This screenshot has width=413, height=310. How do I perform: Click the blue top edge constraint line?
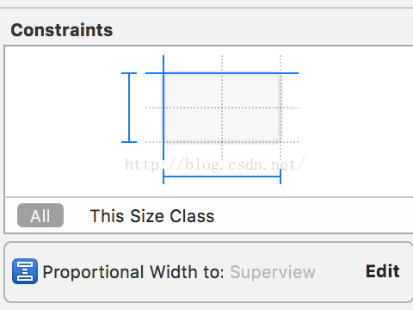[x=222, y=73]
